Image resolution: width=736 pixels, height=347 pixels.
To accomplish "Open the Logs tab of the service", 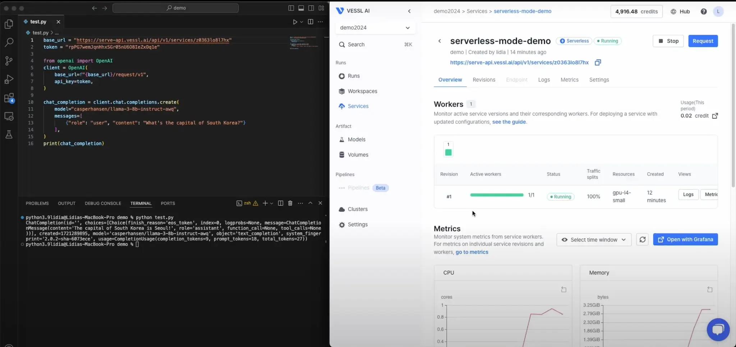I will pyautogui.click(x=544, y=80).
